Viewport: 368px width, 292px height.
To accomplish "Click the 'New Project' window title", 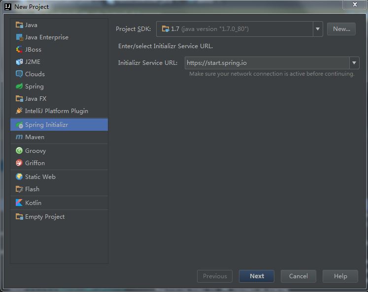I will click(32, 7).
